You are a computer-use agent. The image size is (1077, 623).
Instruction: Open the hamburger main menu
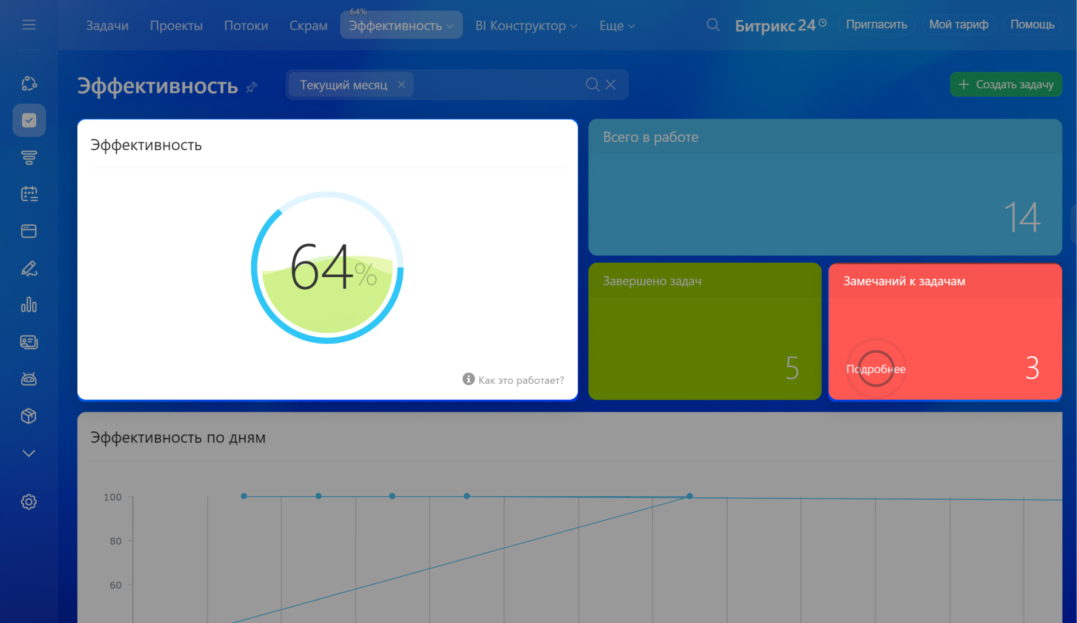tap(29, 25)
